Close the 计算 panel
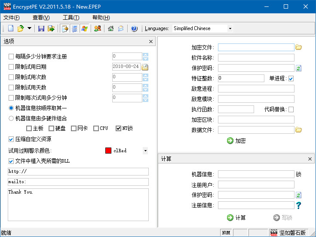Image resolution: width=316 pixels, height=237 pixels. (x=310, y=159)
